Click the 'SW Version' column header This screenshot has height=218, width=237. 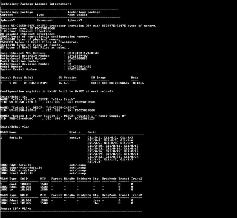pyautogui.click(x=68, y=78)
